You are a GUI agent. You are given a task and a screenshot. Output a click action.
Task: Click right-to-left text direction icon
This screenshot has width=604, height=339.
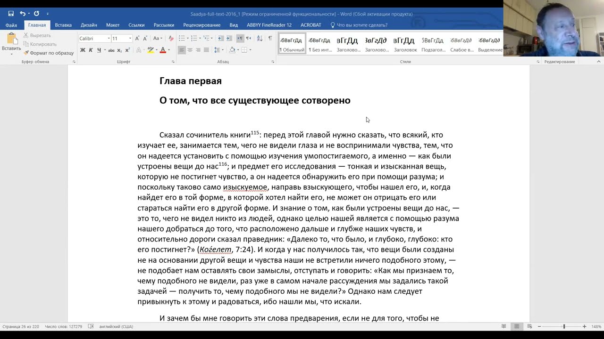tap(248, 38)
